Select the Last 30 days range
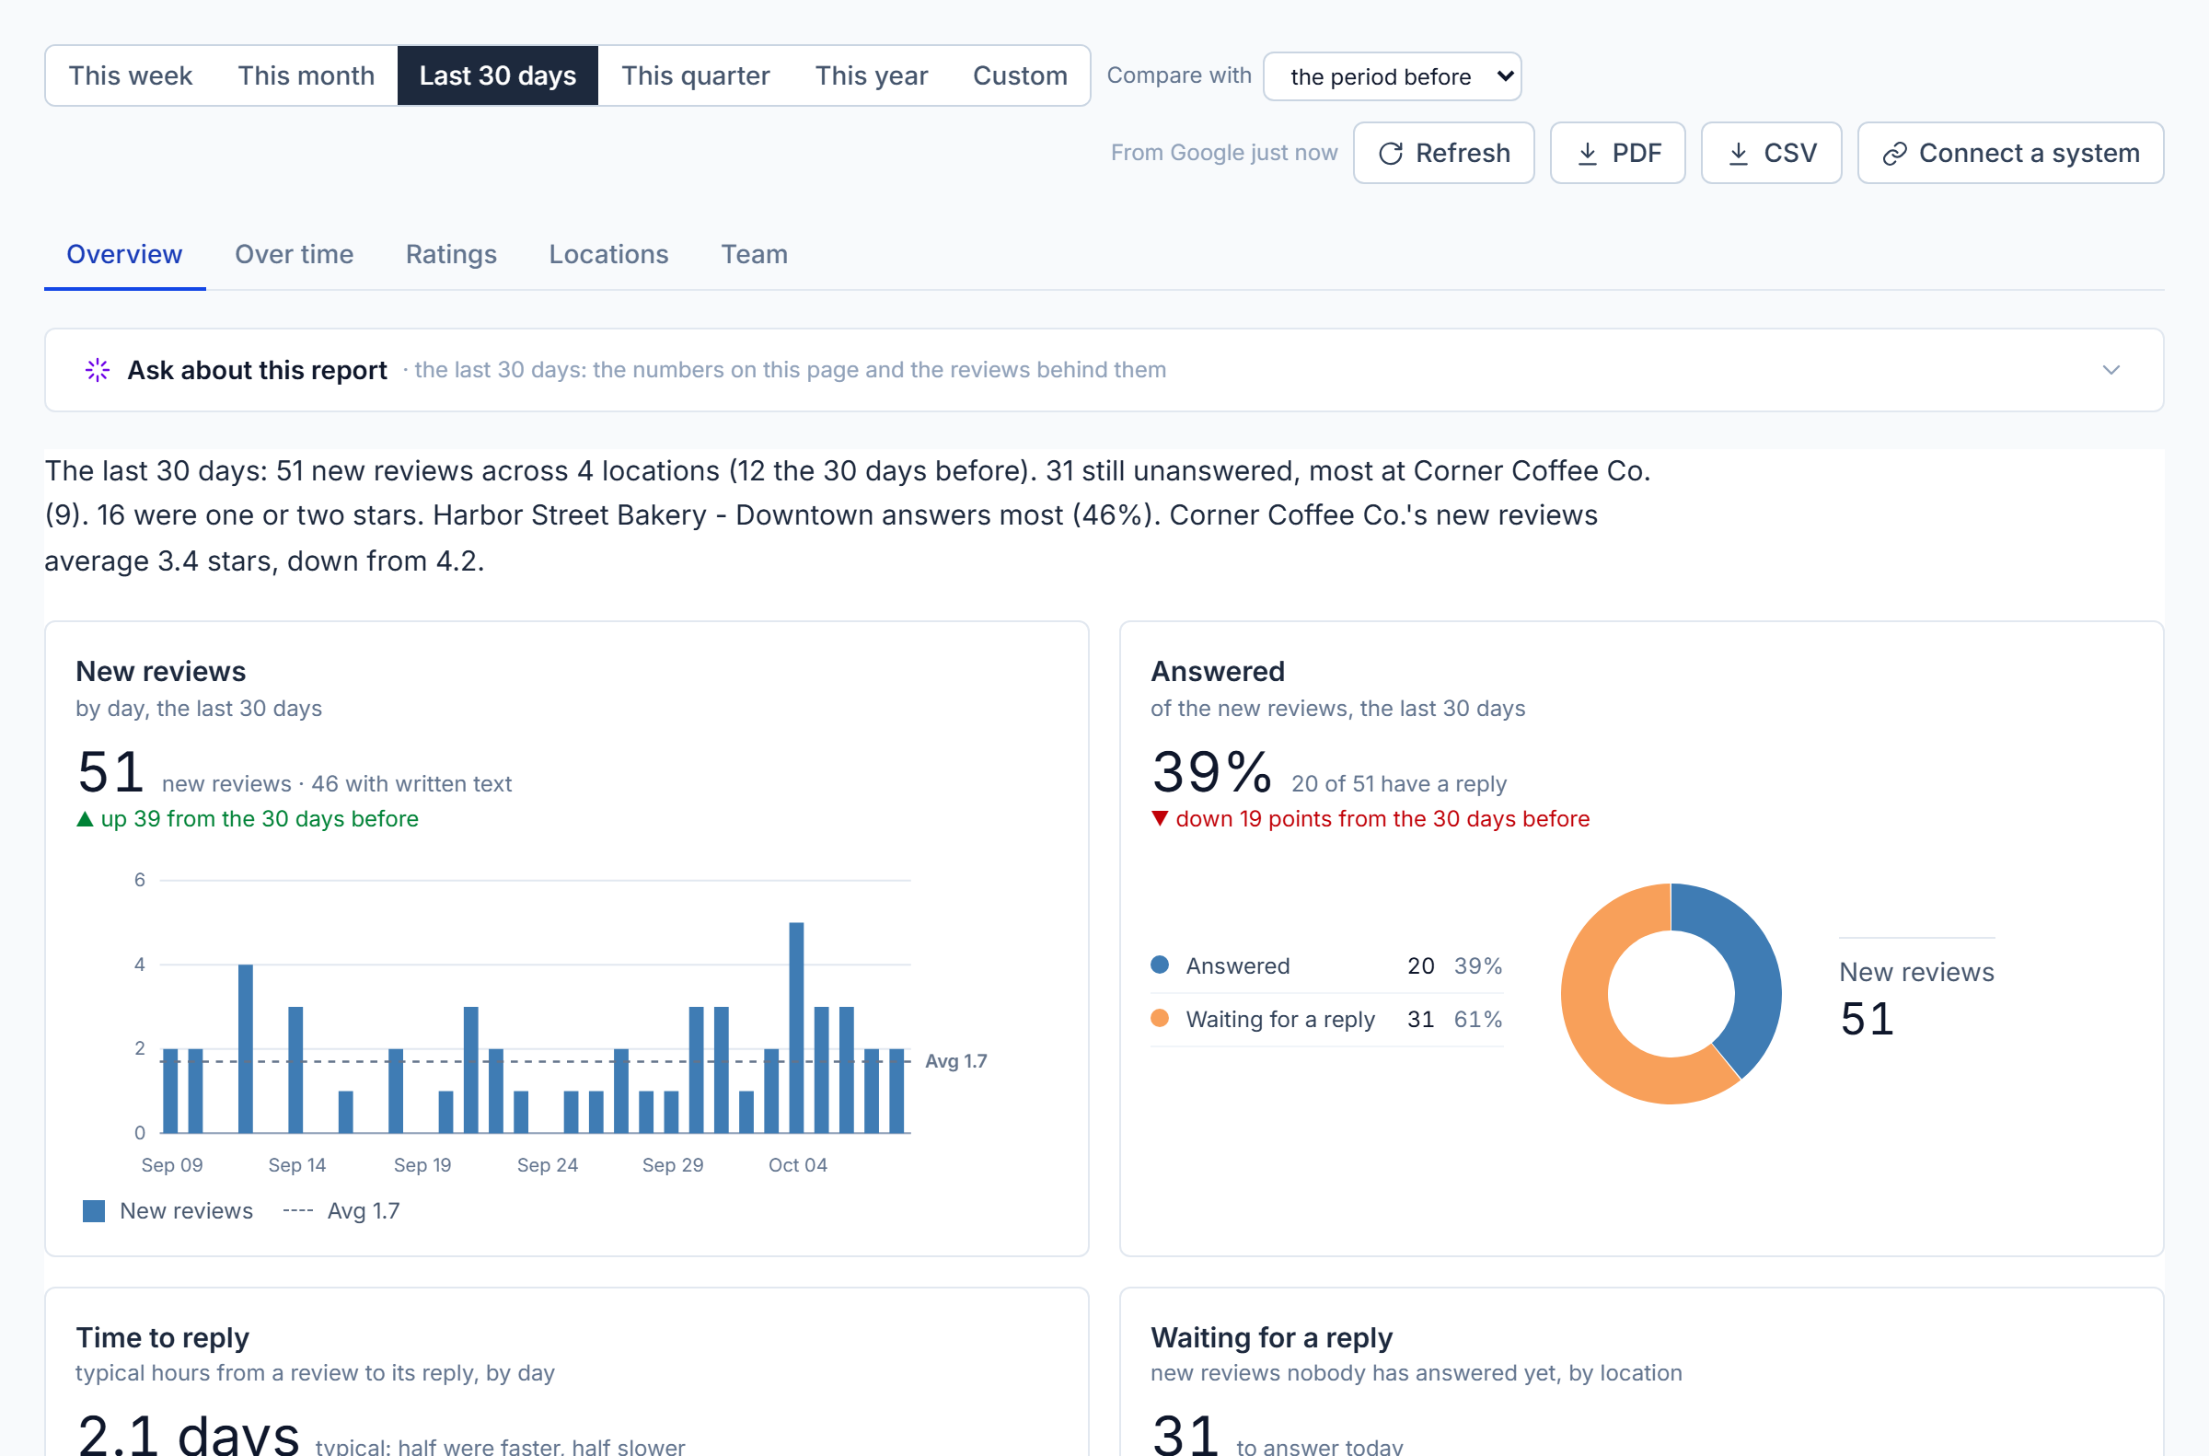2209x1456 pixels. click(498, 75)
